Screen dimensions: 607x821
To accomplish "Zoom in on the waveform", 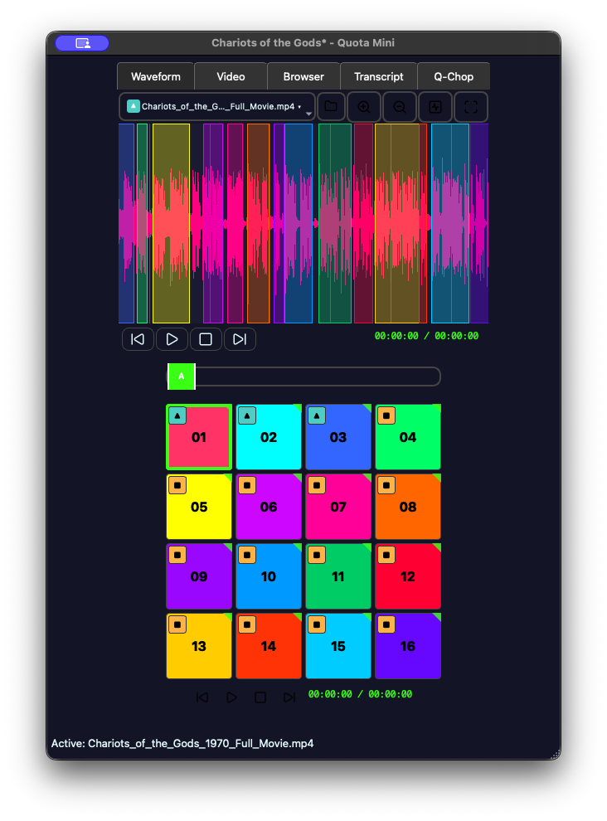I will 364,107.
